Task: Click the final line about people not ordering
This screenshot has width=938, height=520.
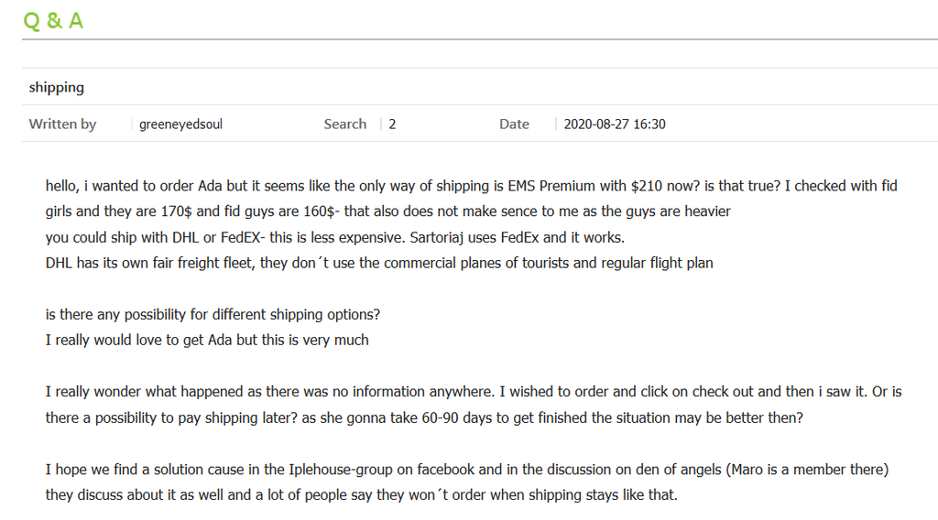Action: point(361,495)
